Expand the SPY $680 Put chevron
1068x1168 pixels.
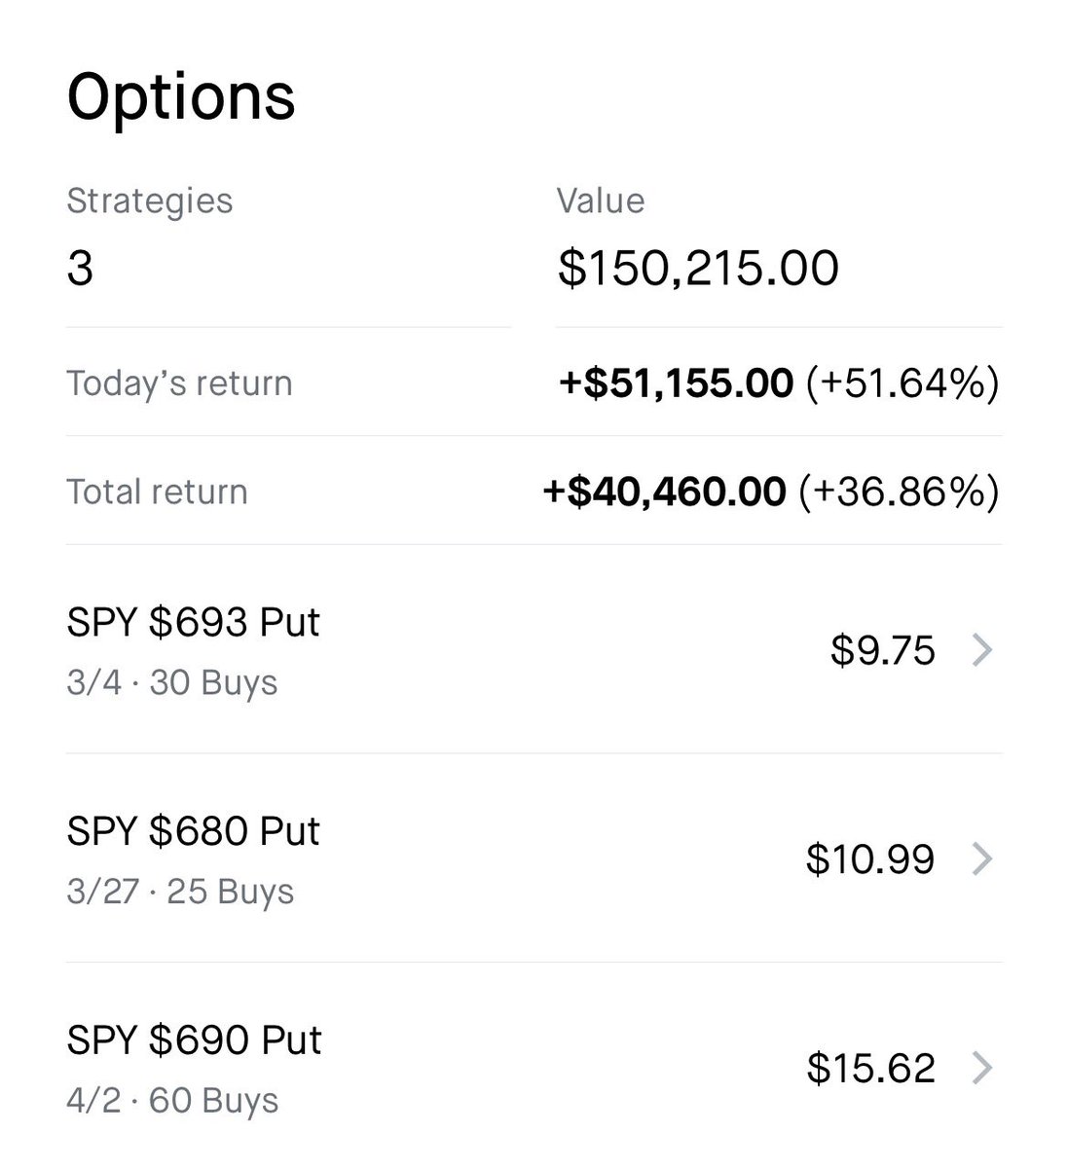982,859
